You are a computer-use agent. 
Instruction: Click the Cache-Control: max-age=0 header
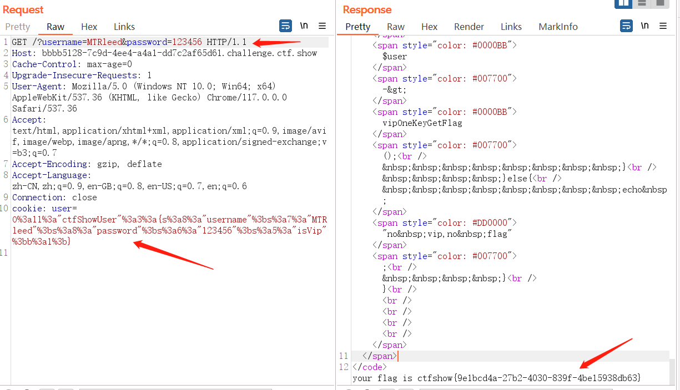coord(72,64)
